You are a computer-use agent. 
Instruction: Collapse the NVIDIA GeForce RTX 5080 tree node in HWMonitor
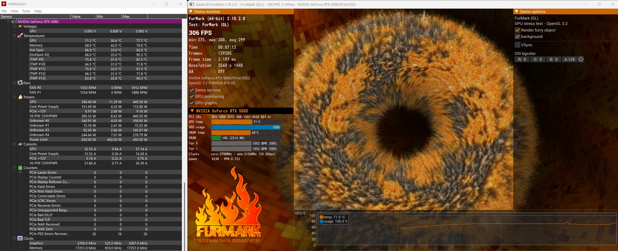pyautogui.click(x=9, y=22)
